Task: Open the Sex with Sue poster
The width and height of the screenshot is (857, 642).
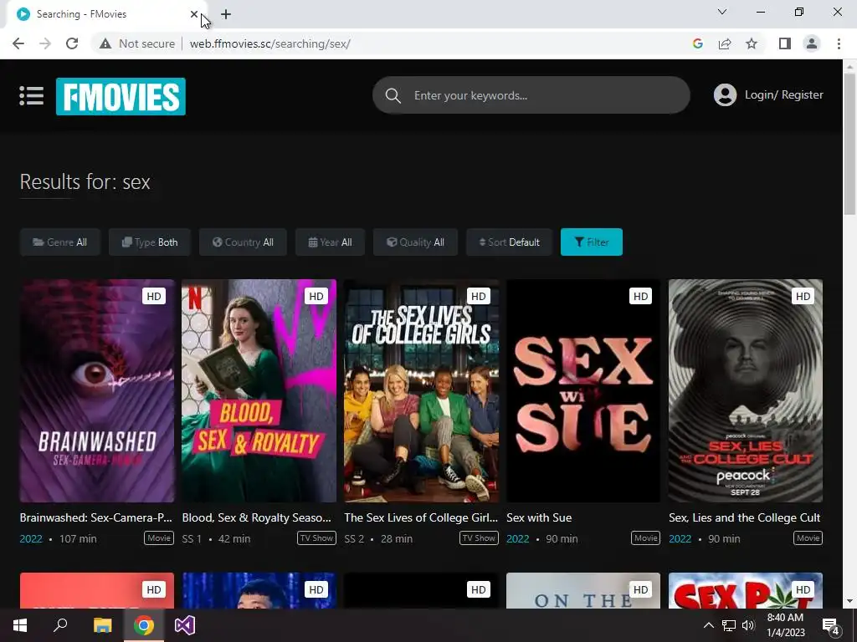Action: pyautogui.click(x=583, y=391)
